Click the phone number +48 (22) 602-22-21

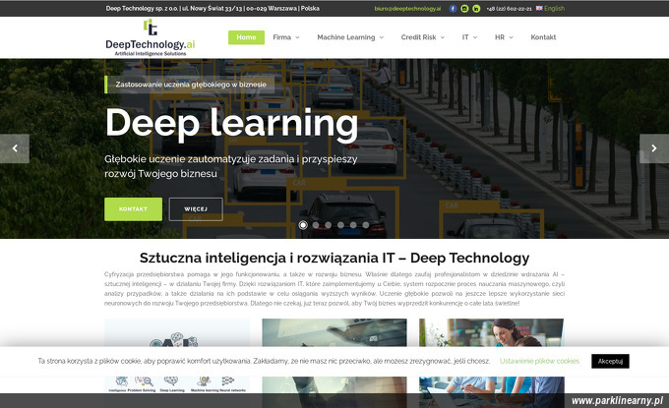[x=509, y=9]
